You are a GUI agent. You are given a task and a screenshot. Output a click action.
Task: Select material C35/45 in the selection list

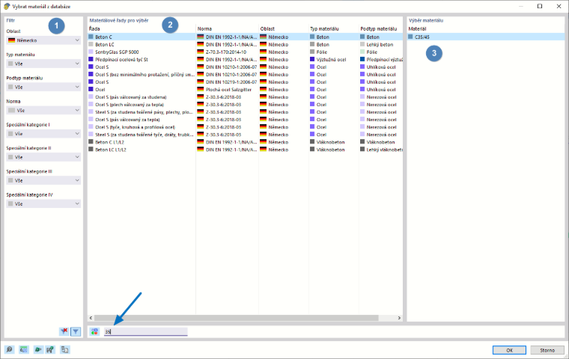(486, 37)
